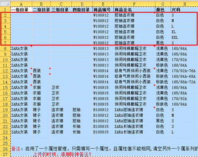The image size is (198, 157).
Task: Select 165/88A in row 9
Action: tap(184, 54)
